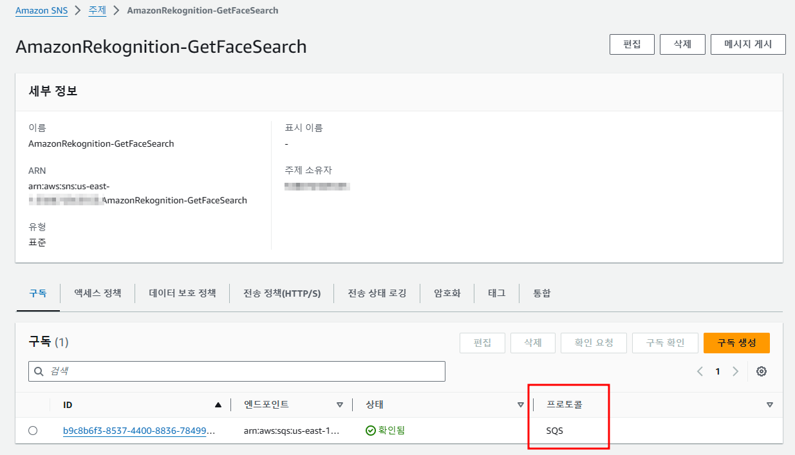Click the 엔드포인트 column header
Screen dimensions: 795x455
pyautogui.click(x=267, y=405)
